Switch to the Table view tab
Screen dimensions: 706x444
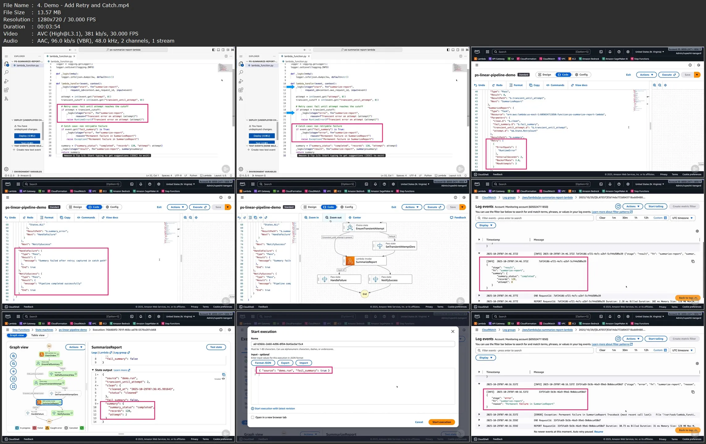(38, 335)
